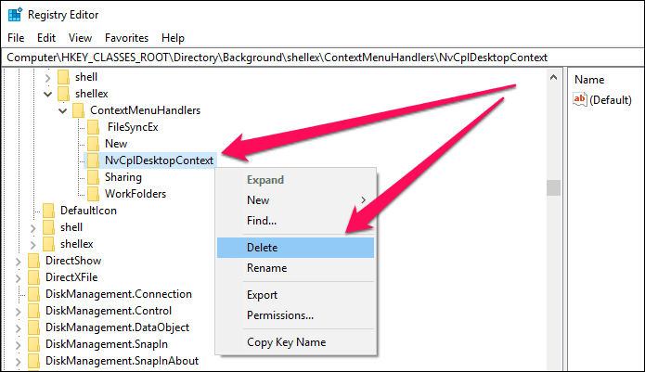Screen dimensions: 645x372
Task: Choose Export from the context menu
Action: 295,295
